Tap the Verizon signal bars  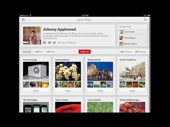(21, 16)
